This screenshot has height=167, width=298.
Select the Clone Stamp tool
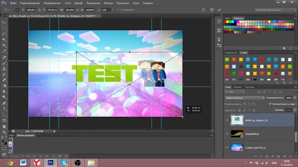pos(4,69)
